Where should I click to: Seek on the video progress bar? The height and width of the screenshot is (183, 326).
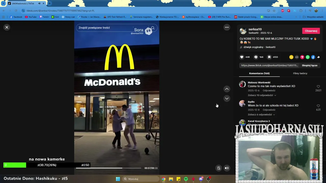[x=108, y=168]
